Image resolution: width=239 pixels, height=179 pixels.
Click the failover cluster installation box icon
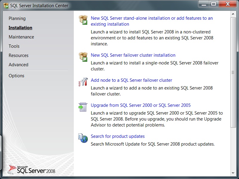(83, 56)
